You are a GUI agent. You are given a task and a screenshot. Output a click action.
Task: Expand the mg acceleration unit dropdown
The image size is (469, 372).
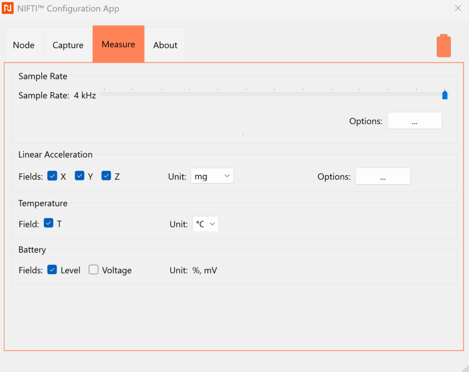point(212,176)
